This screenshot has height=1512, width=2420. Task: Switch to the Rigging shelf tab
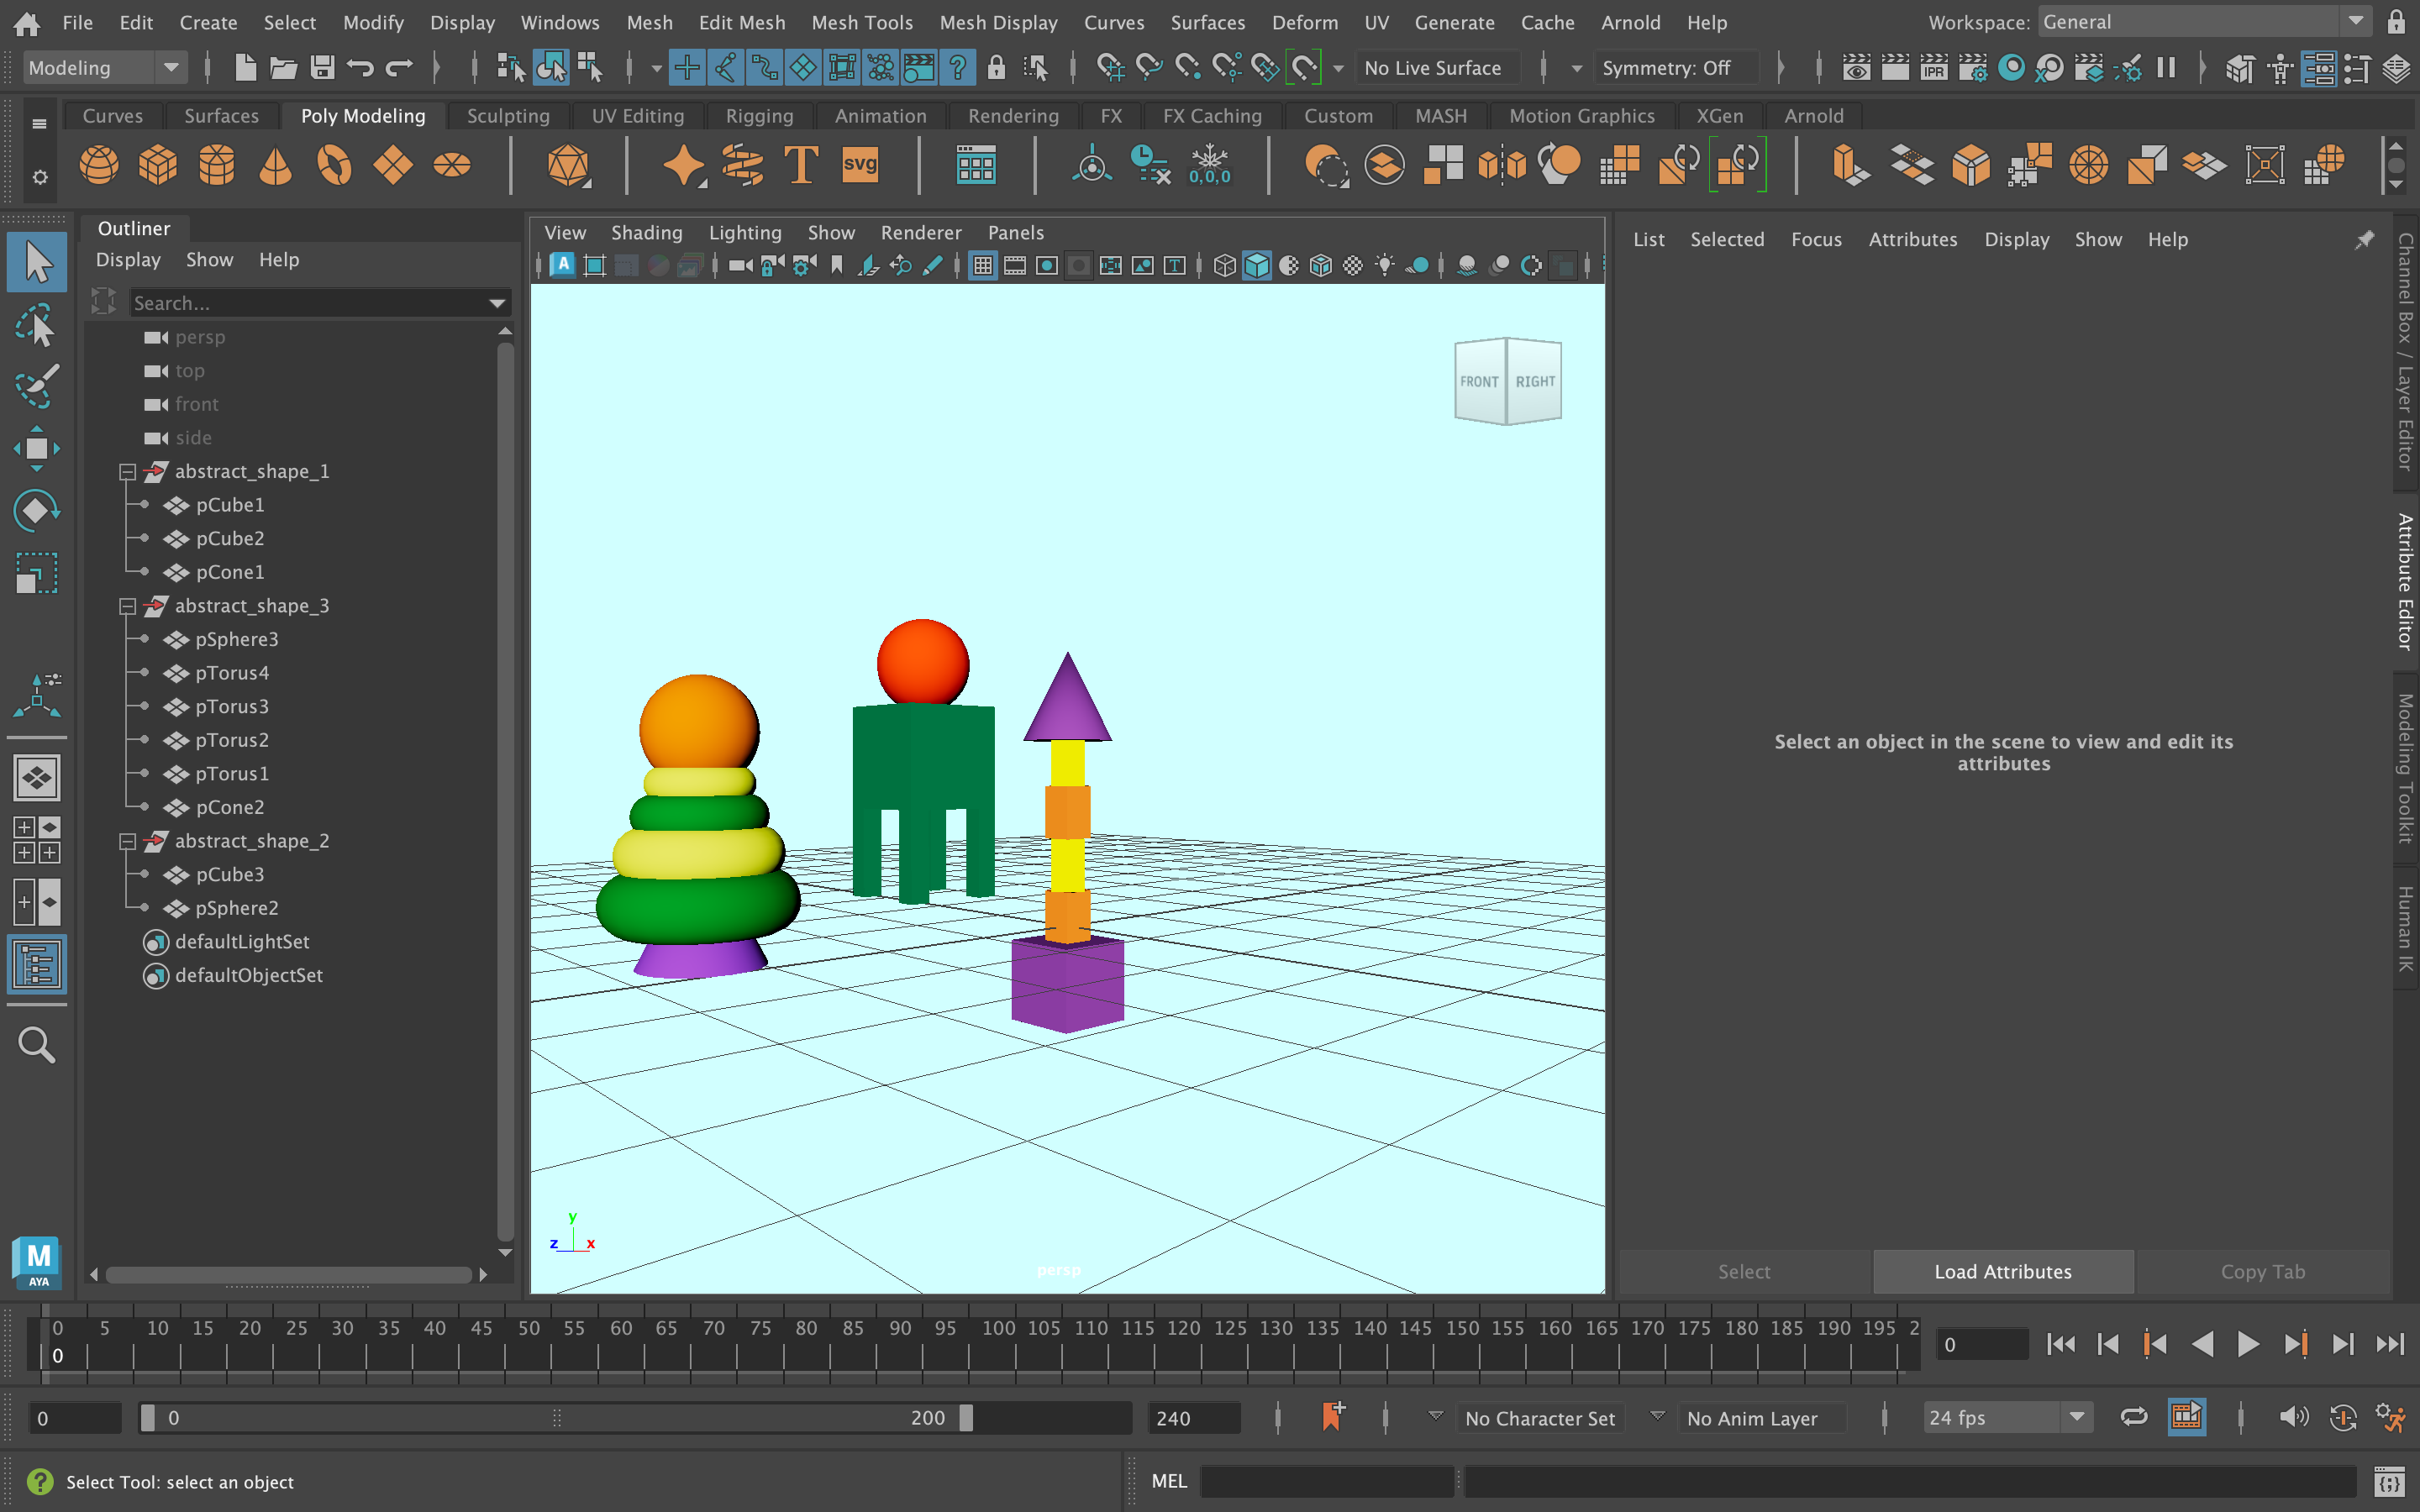759,116
